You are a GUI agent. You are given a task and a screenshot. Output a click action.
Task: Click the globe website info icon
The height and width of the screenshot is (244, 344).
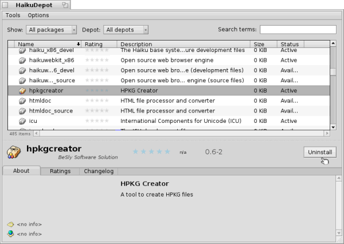(x=10, y=234)
